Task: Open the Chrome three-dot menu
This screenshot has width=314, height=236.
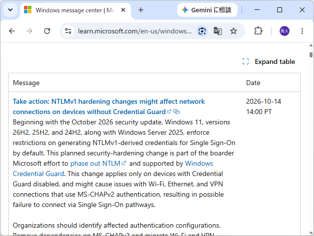Action: pos(302,31)
